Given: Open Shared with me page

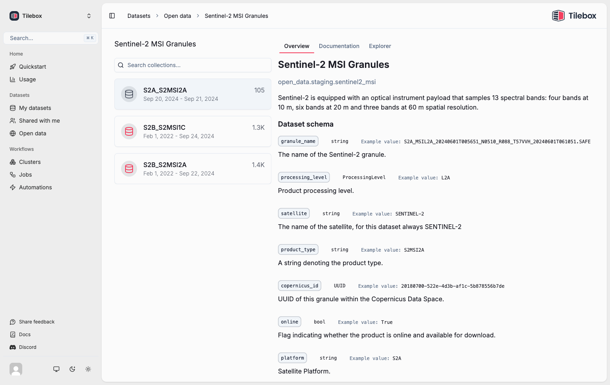Looking at the screenshot, I should click(x=39, y=121).
